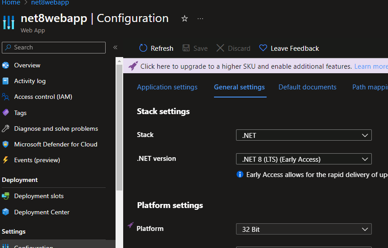
Task: Click the Refresh circular arrow icon
Action: coord(143,48)
